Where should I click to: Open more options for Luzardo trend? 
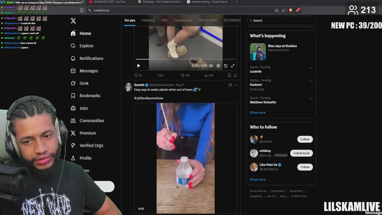[x=311, y=68]
